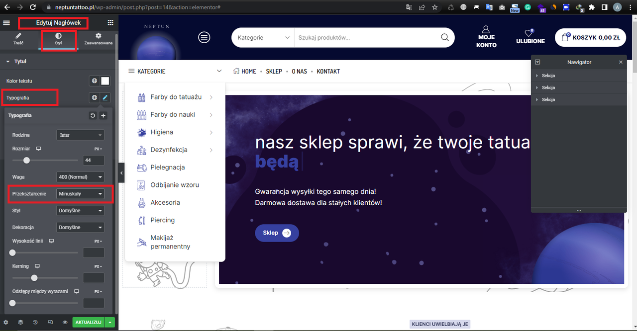Screen dimensions: 637x331
Task: Reload the page in Chrome
Action: pos(33,7)
